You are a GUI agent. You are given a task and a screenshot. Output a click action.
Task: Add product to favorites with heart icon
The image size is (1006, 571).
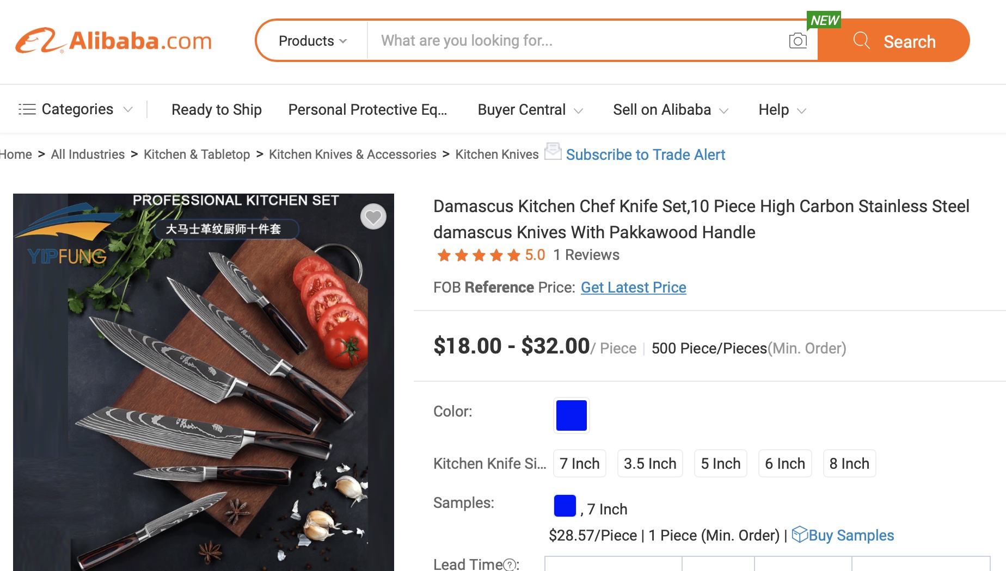(x=373, y=217)
